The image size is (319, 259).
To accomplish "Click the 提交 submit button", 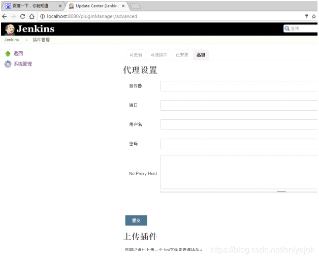I will click(x=136, y=220).
